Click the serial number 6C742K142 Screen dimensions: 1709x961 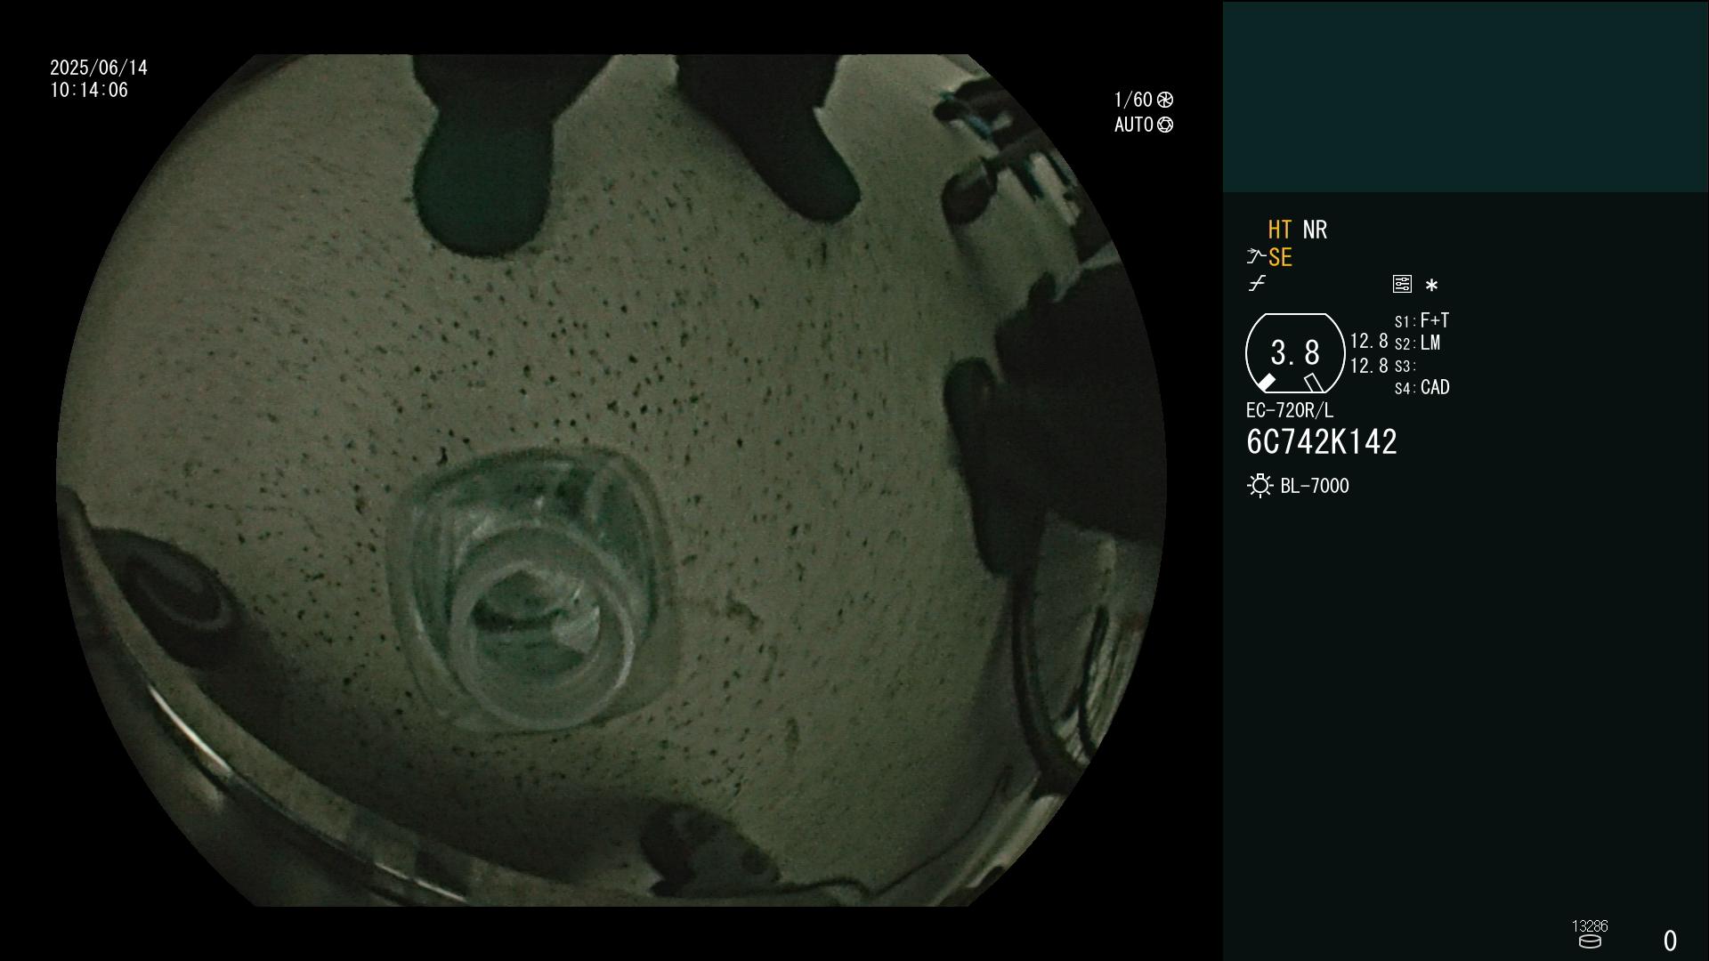[x=1322, y=442]
